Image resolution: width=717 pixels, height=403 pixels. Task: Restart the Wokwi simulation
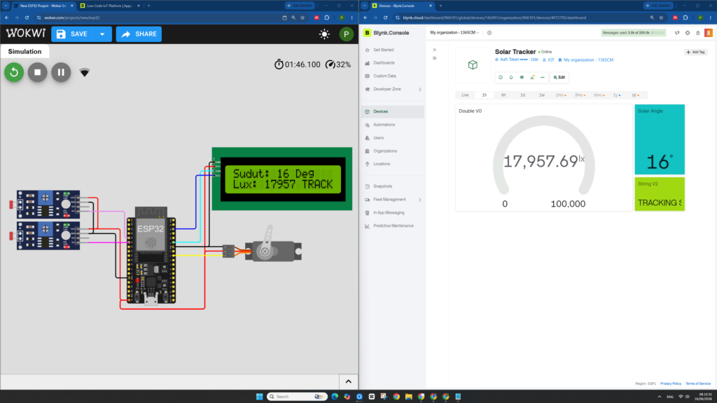(14, 72)
